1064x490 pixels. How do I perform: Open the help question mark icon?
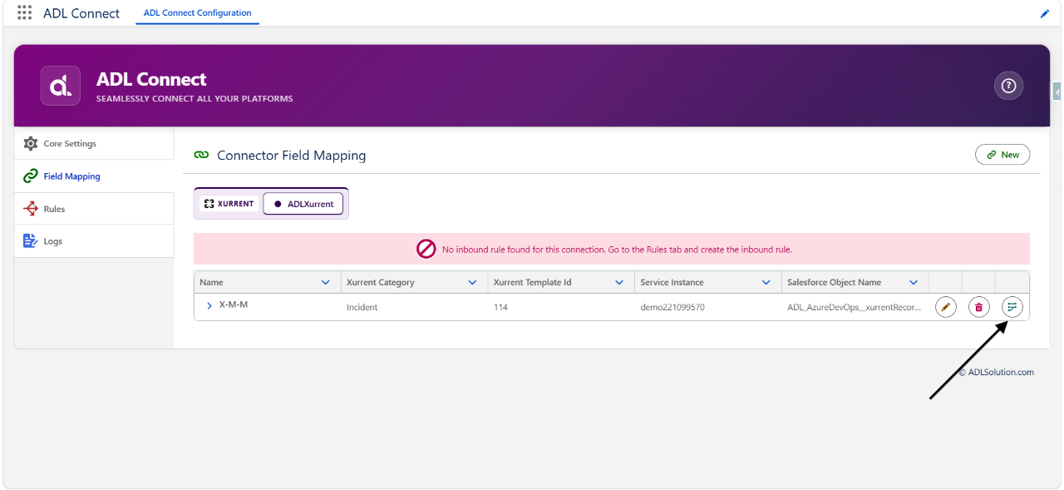point(1008,86)
